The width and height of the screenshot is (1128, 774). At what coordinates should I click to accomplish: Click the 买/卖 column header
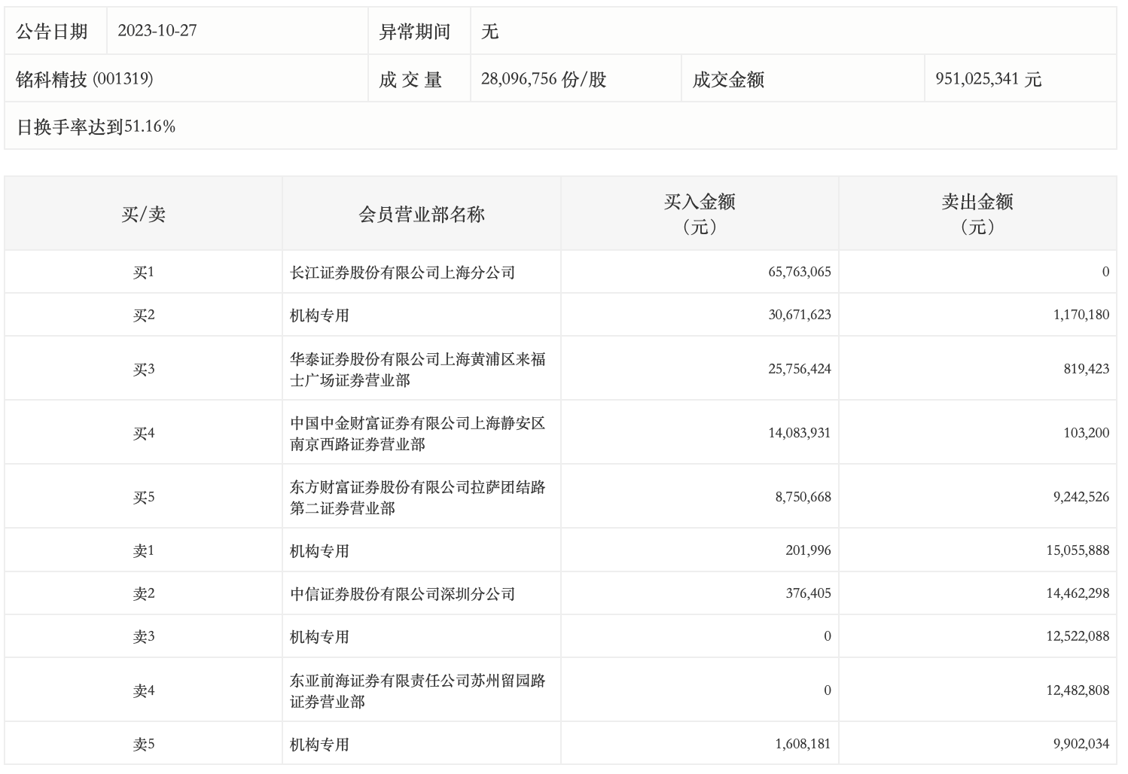(x=143, y=215)
